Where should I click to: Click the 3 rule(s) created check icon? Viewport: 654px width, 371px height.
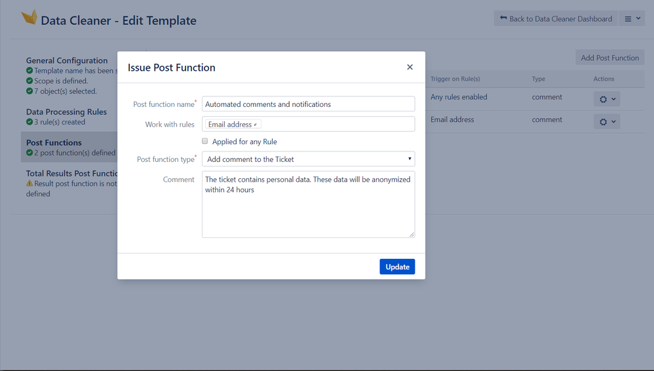[29, 121]
